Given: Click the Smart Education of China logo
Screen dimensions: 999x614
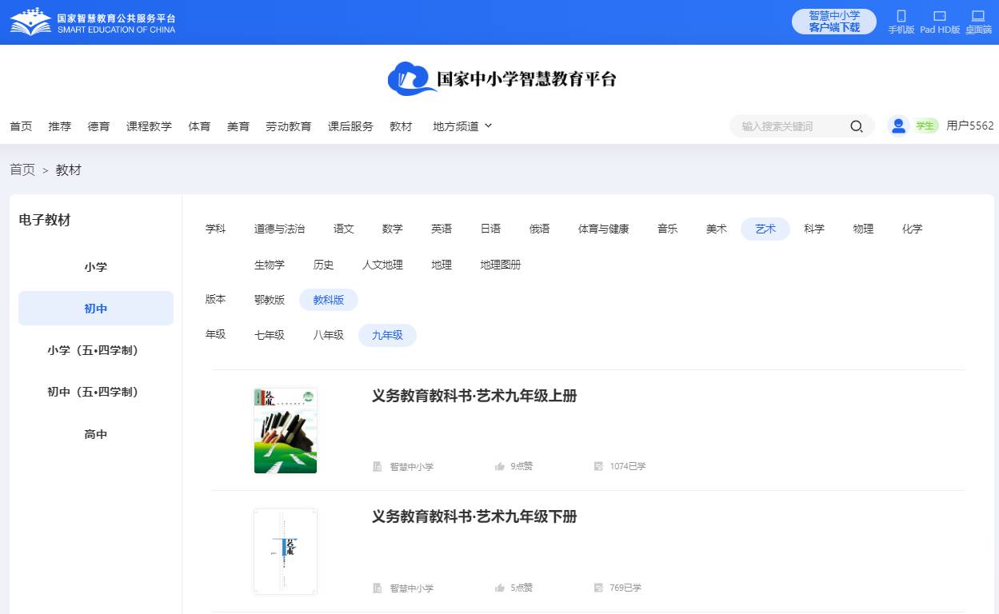Looking at the screenshot, I should pyautogui.click(x=93, y=22).
